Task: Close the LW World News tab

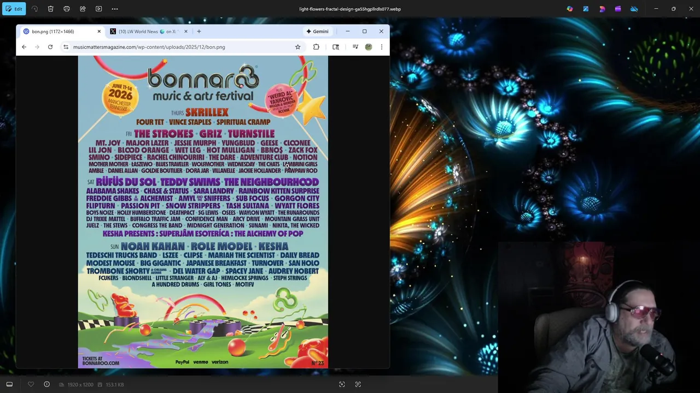Action: click(x=186, y=31)
